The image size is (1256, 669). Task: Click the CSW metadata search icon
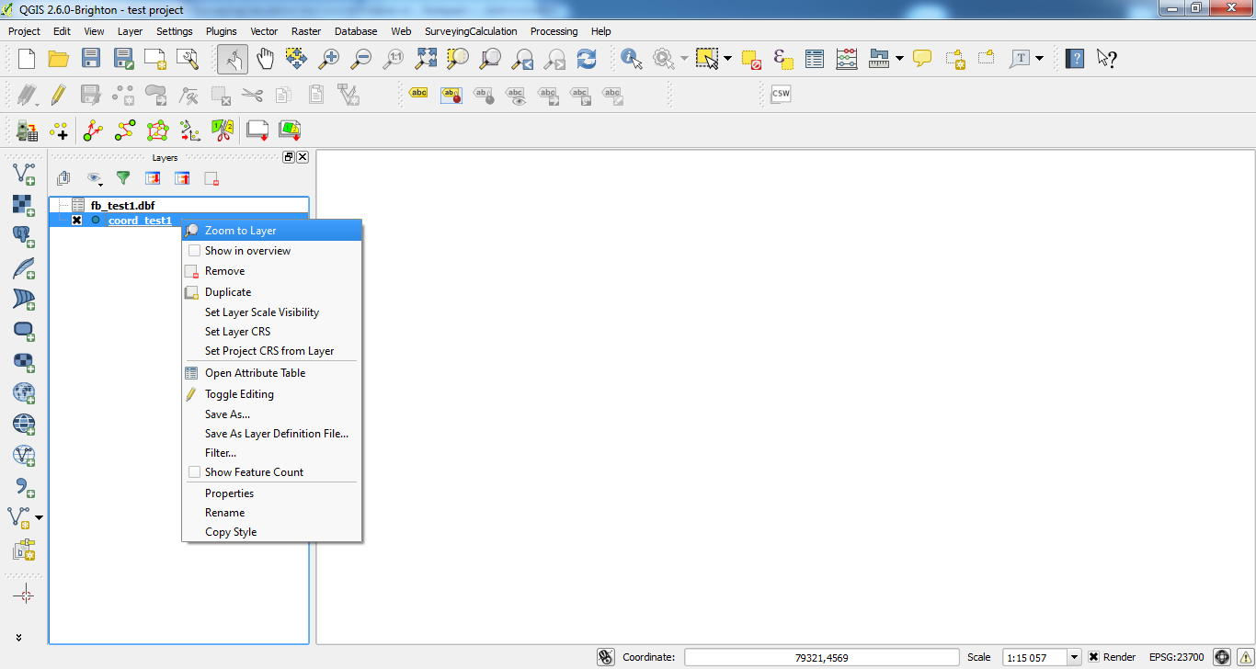point(780,94)
